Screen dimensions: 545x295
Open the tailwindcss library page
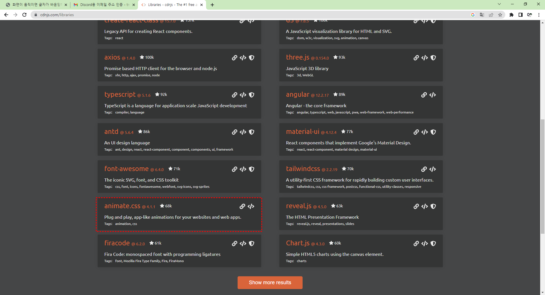pos(303,169)
